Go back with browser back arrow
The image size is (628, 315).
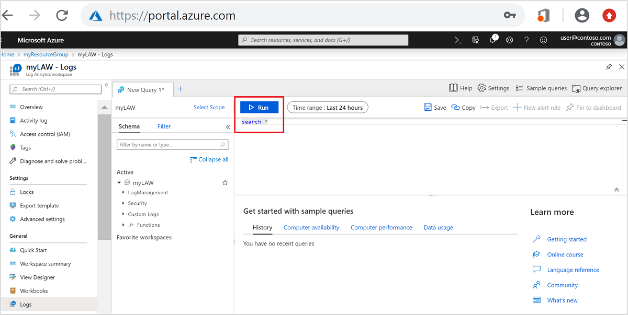8,16
